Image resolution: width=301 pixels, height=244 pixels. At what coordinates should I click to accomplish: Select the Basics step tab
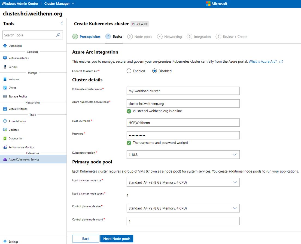pyautogui.click(x=114, y=36)
